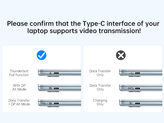Click the dark X circle icon
The image size is (164, 123).
click(121, 55)
